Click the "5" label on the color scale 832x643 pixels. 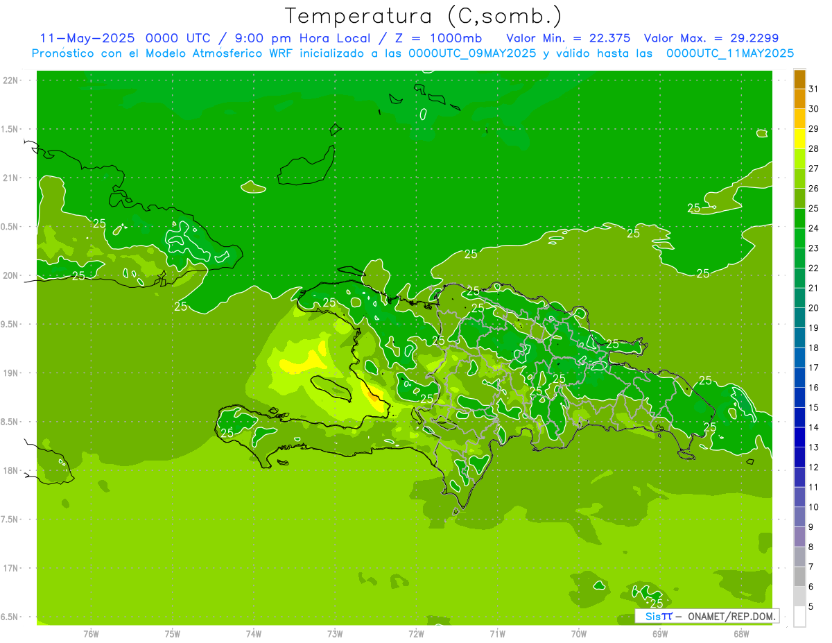pos(811,606)
